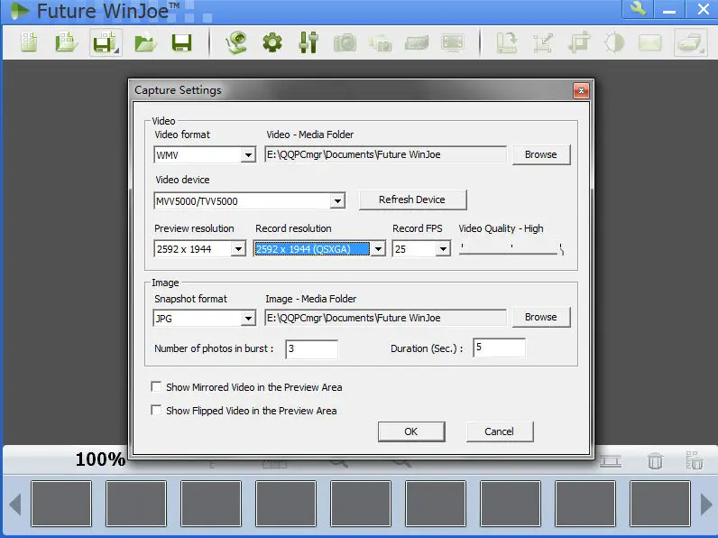The width and height of the screenshot is (718, 538).
Task: Click the resize image toolbar icon
Action: pyautogui.click(x=543, y=43)
